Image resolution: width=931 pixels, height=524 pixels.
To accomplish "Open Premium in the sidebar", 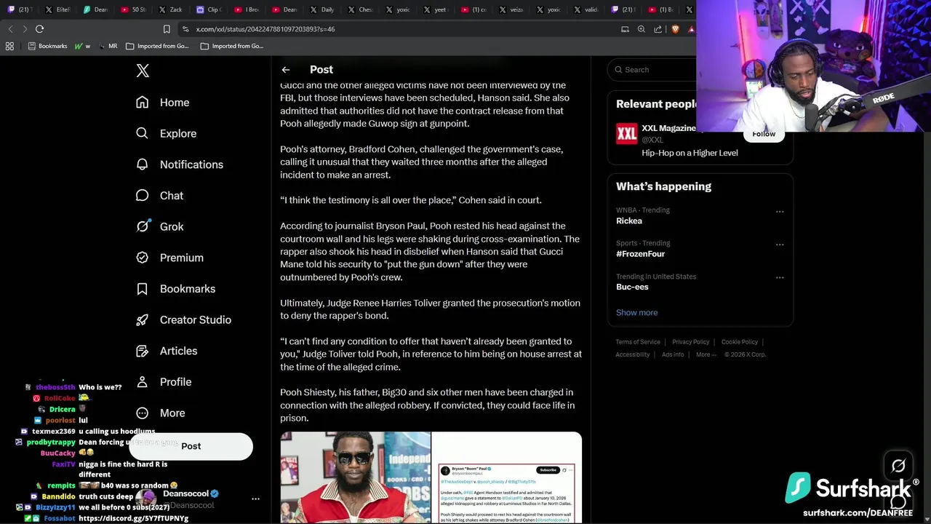I will pos(170,258).
